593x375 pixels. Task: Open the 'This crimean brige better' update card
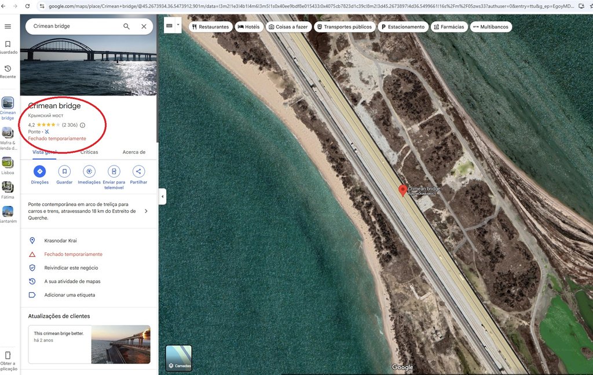click(89, 344)
